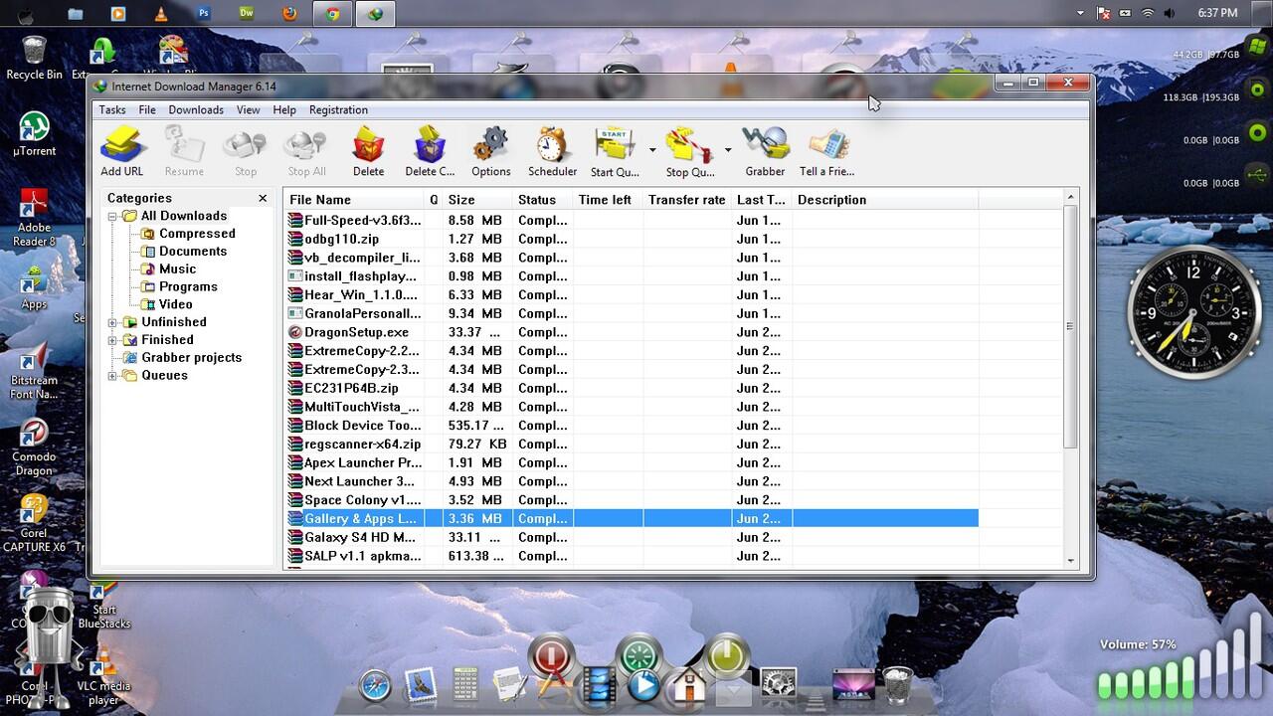Sort by File Name column header
This screenshot has height=716, width=1273.
click(355, 200)
